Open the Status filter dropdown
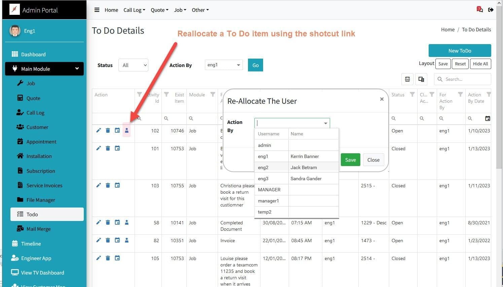Viewport: 503px width, 287px height. pos(133,65)
